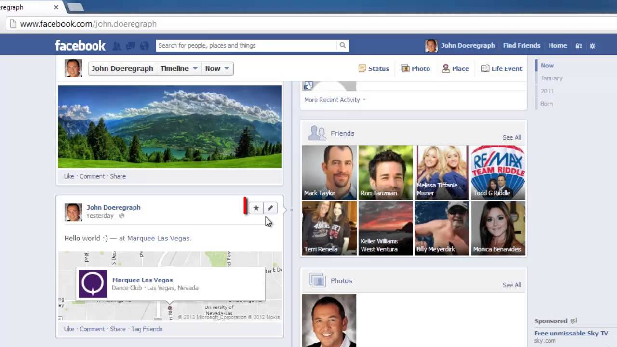Image resolution: width=617 pixels, height=347 pixels.
Task: Open the new browser tab button
Action: point(75,7)
